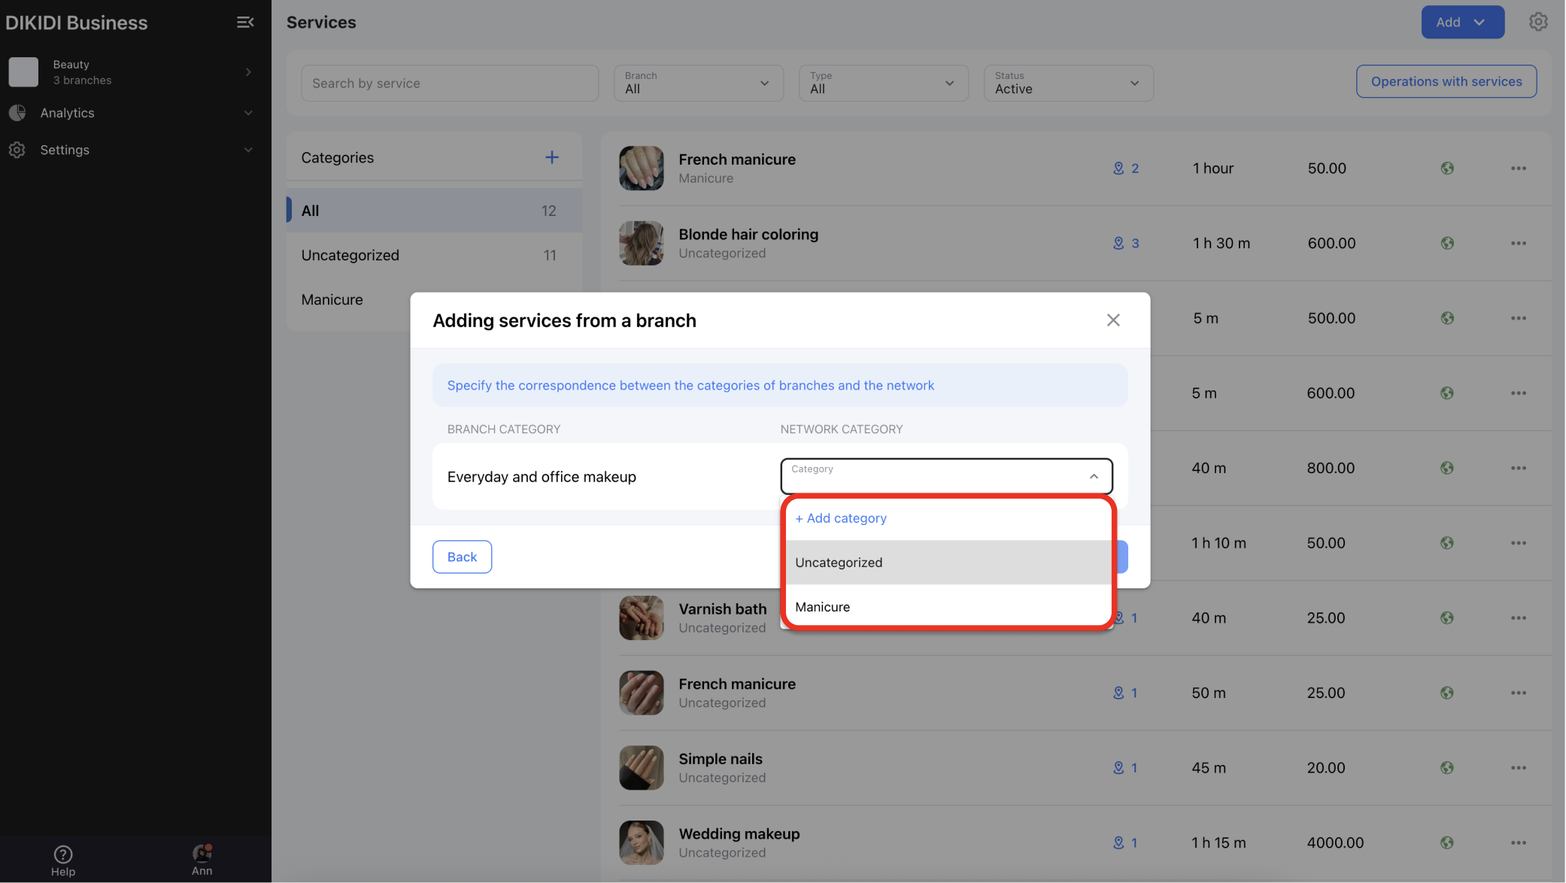Focus the Search by service field
The width and height of the screenshot is (1566, 883).
pos(449,83)
